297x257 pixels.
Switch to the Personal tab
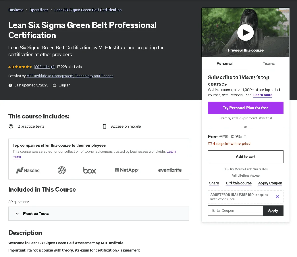[224, 63]
